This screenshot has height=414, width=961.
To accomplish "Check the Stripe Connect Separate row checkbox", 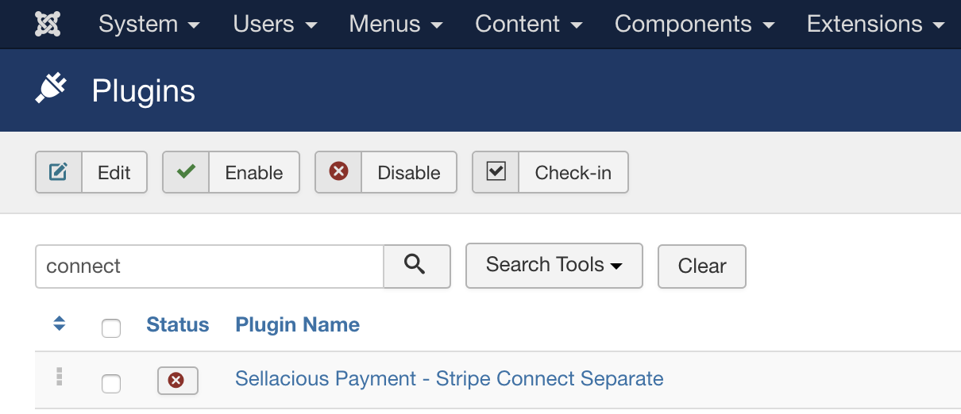I will coord(111,384).
